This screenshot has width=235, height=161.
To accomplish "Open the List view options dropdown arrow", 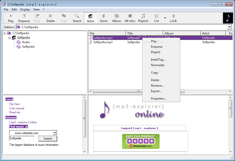I will 165,18.
